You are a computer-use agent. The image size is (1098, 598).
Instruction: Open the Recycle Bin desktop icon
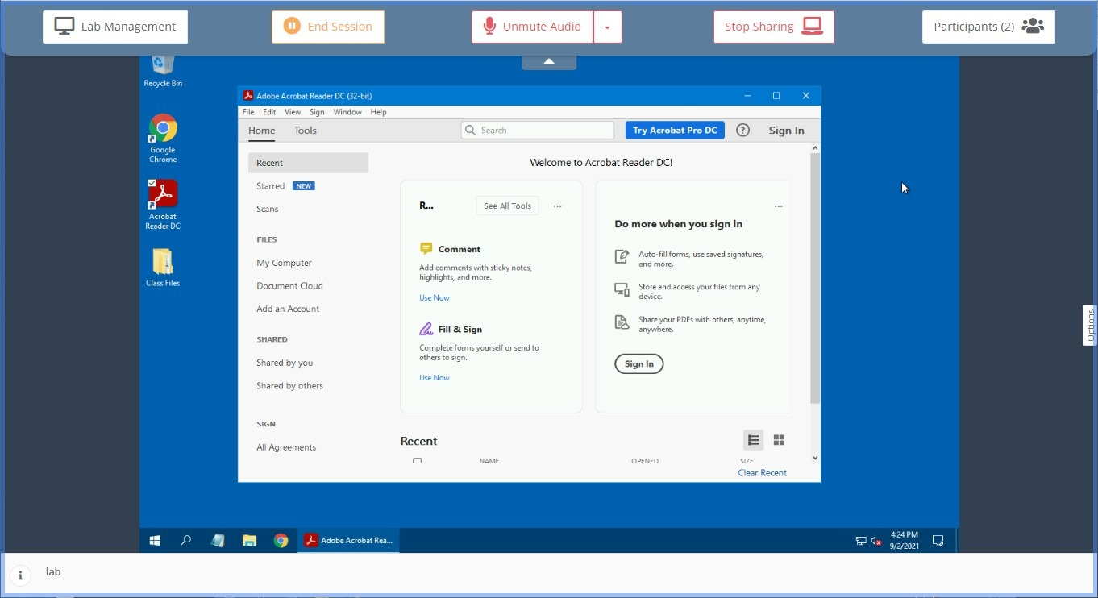click(x=163, y=69)
